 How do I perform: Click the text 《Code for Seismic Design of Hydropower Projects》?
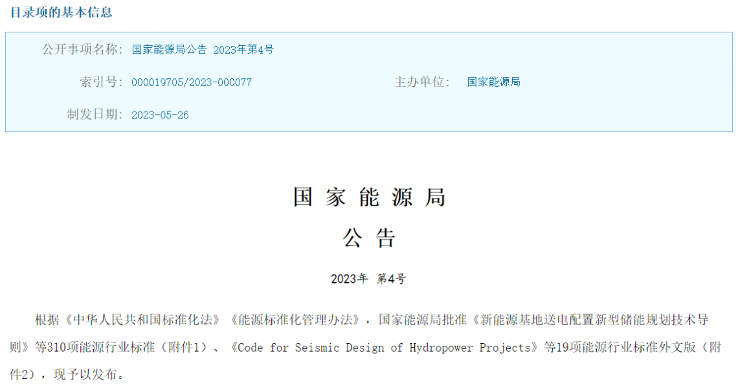tap(384, 347)
